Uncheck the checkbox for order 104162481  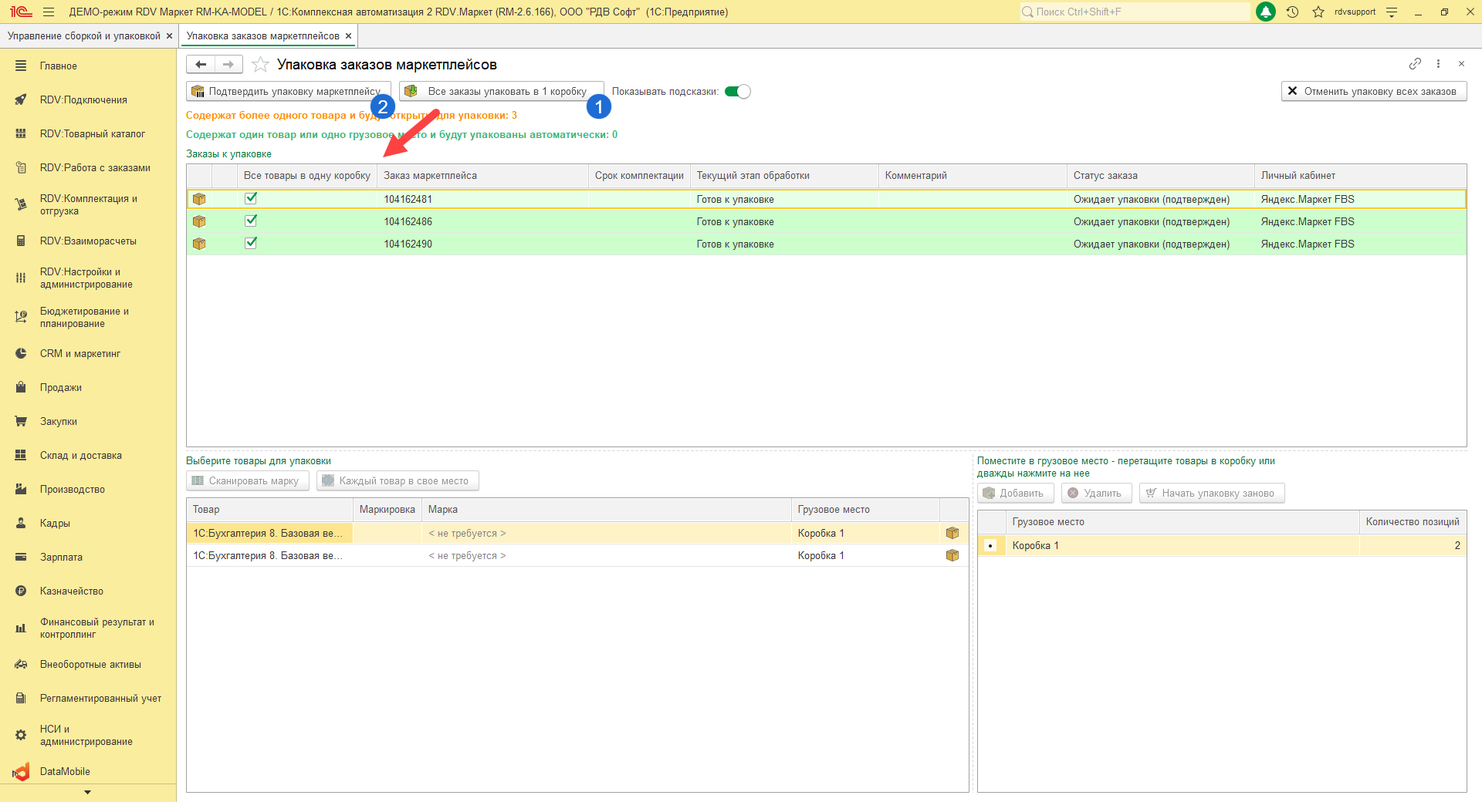point(251,198)
